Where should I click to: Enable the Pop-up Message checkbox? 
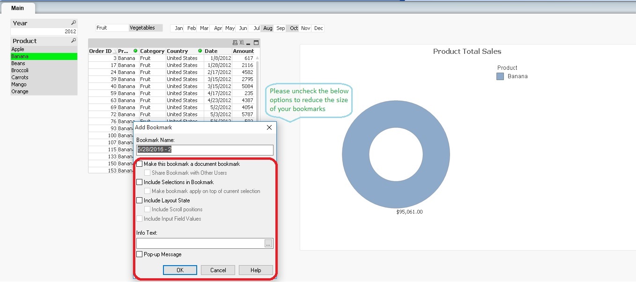pos(140,254)
